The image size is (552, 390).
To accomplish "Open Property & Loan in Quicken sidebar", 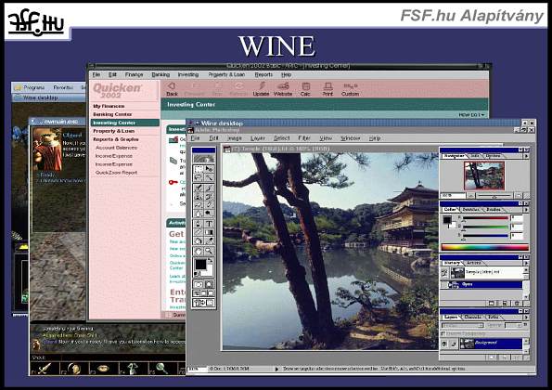I will coord(114,131).
